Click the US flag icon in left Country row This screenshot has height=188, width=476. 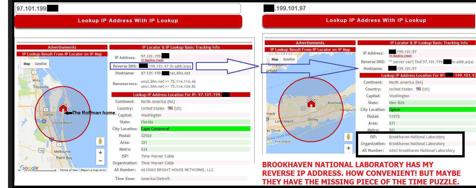click(x=170, y=108)
